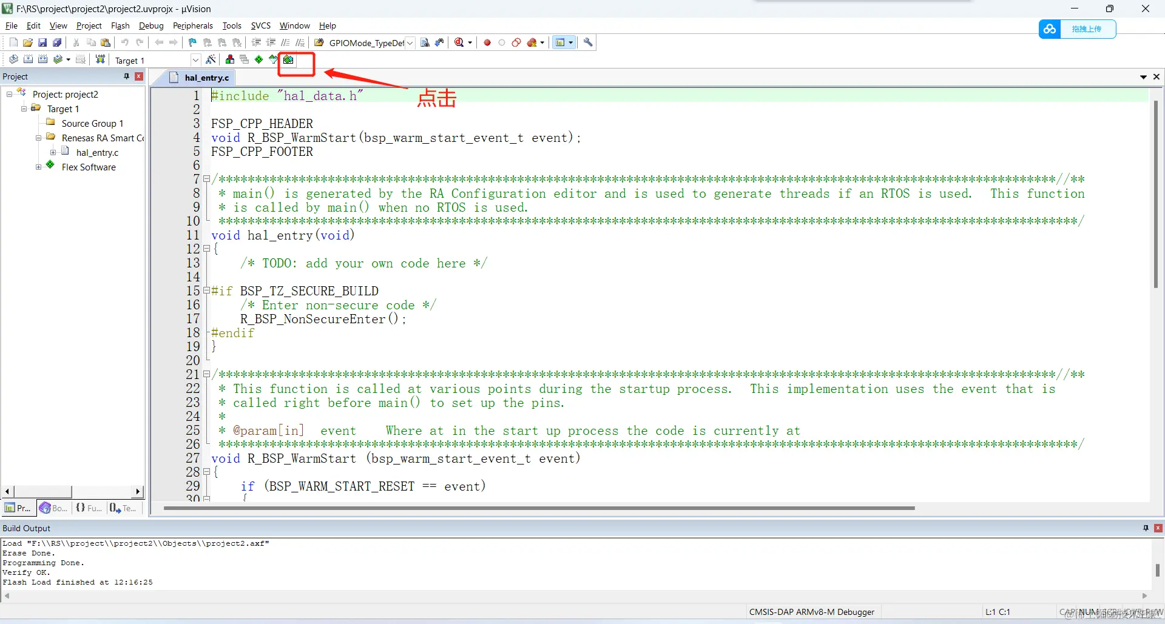Open the Peripherals menu

(192, 25)
